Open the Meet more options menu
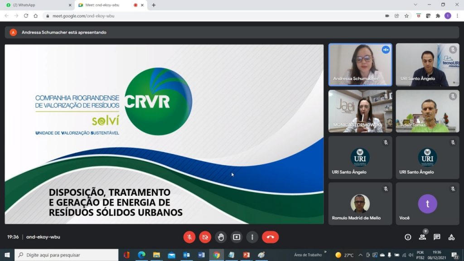Viewport: 464px width, 261px height. click(252, 237)
